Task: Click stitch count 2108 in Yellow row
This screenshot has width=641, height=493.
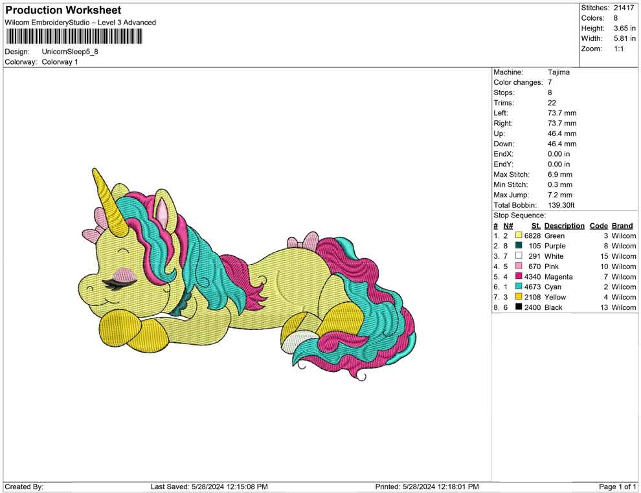Action: 533,297
